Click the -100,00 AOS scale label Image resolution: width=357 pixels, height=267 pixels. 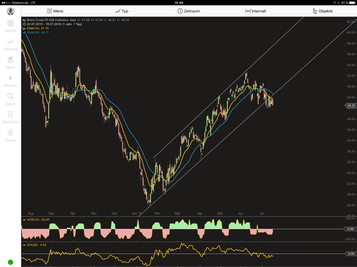pos(350,239)
